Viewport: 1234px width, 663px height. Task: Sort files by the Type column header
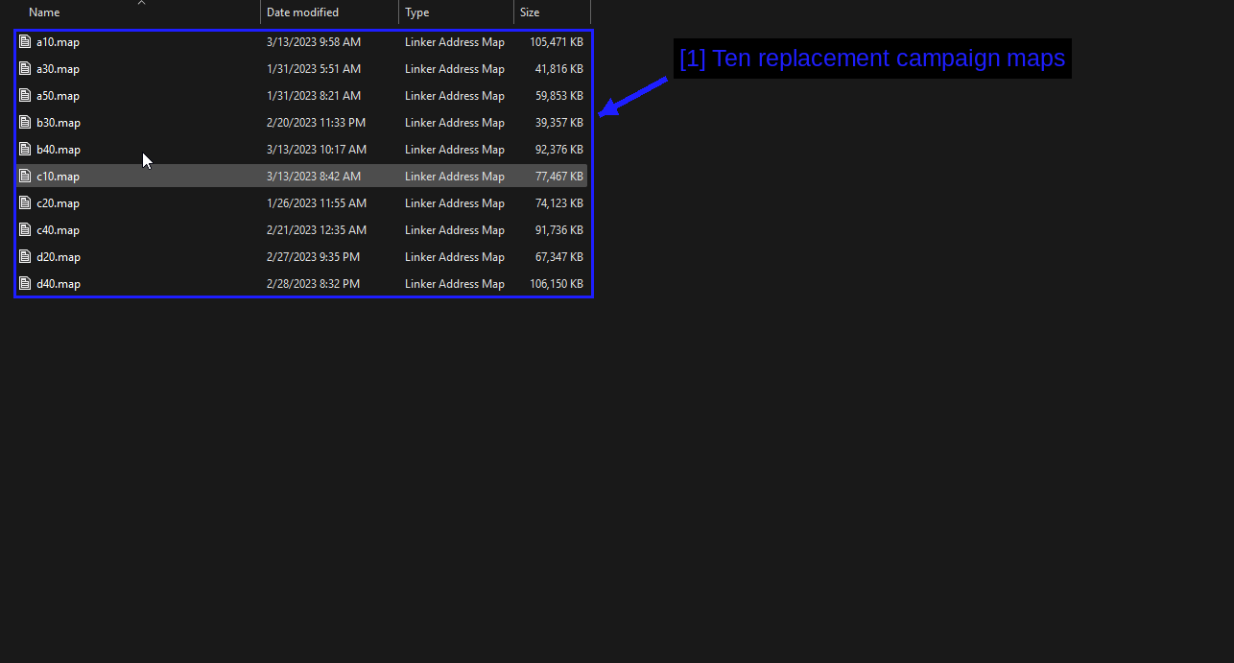coord(416,12)
